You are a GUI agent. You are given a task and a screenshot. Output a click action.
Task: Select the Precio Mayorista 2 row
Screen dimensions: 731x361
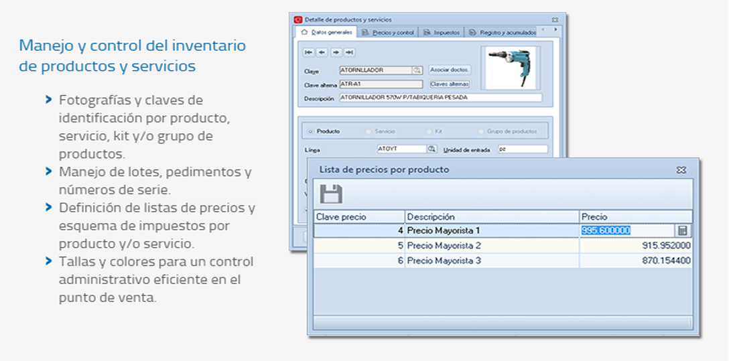(x=492, y=246)
